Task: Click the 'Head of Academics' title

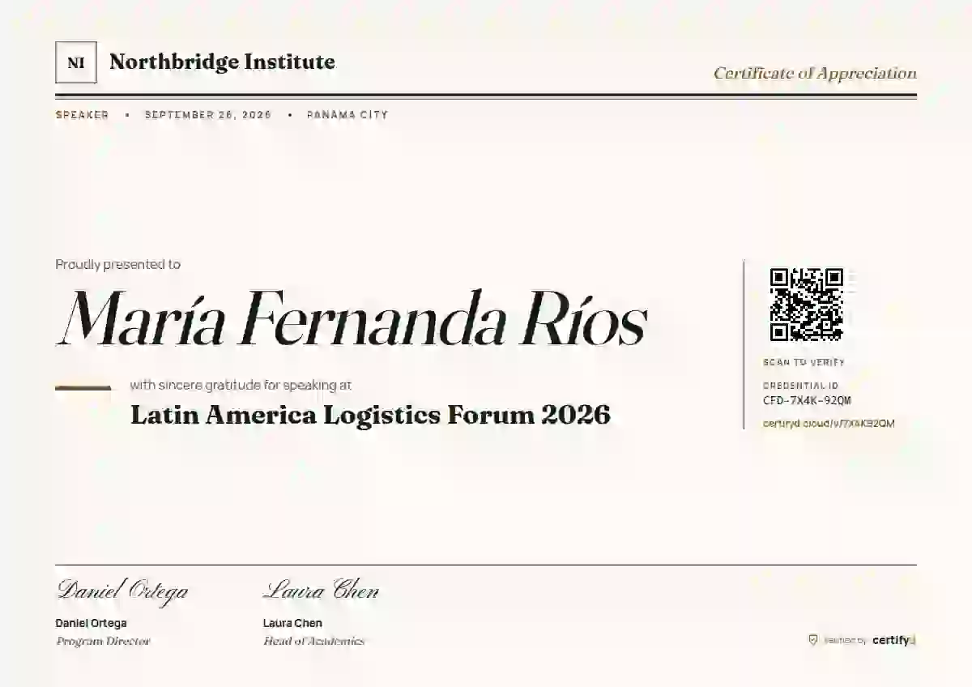Action: tap(313, 641)
